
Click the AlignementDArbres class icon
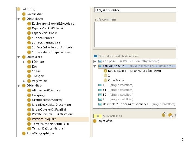pyautogui.click(x=29, y=91)
